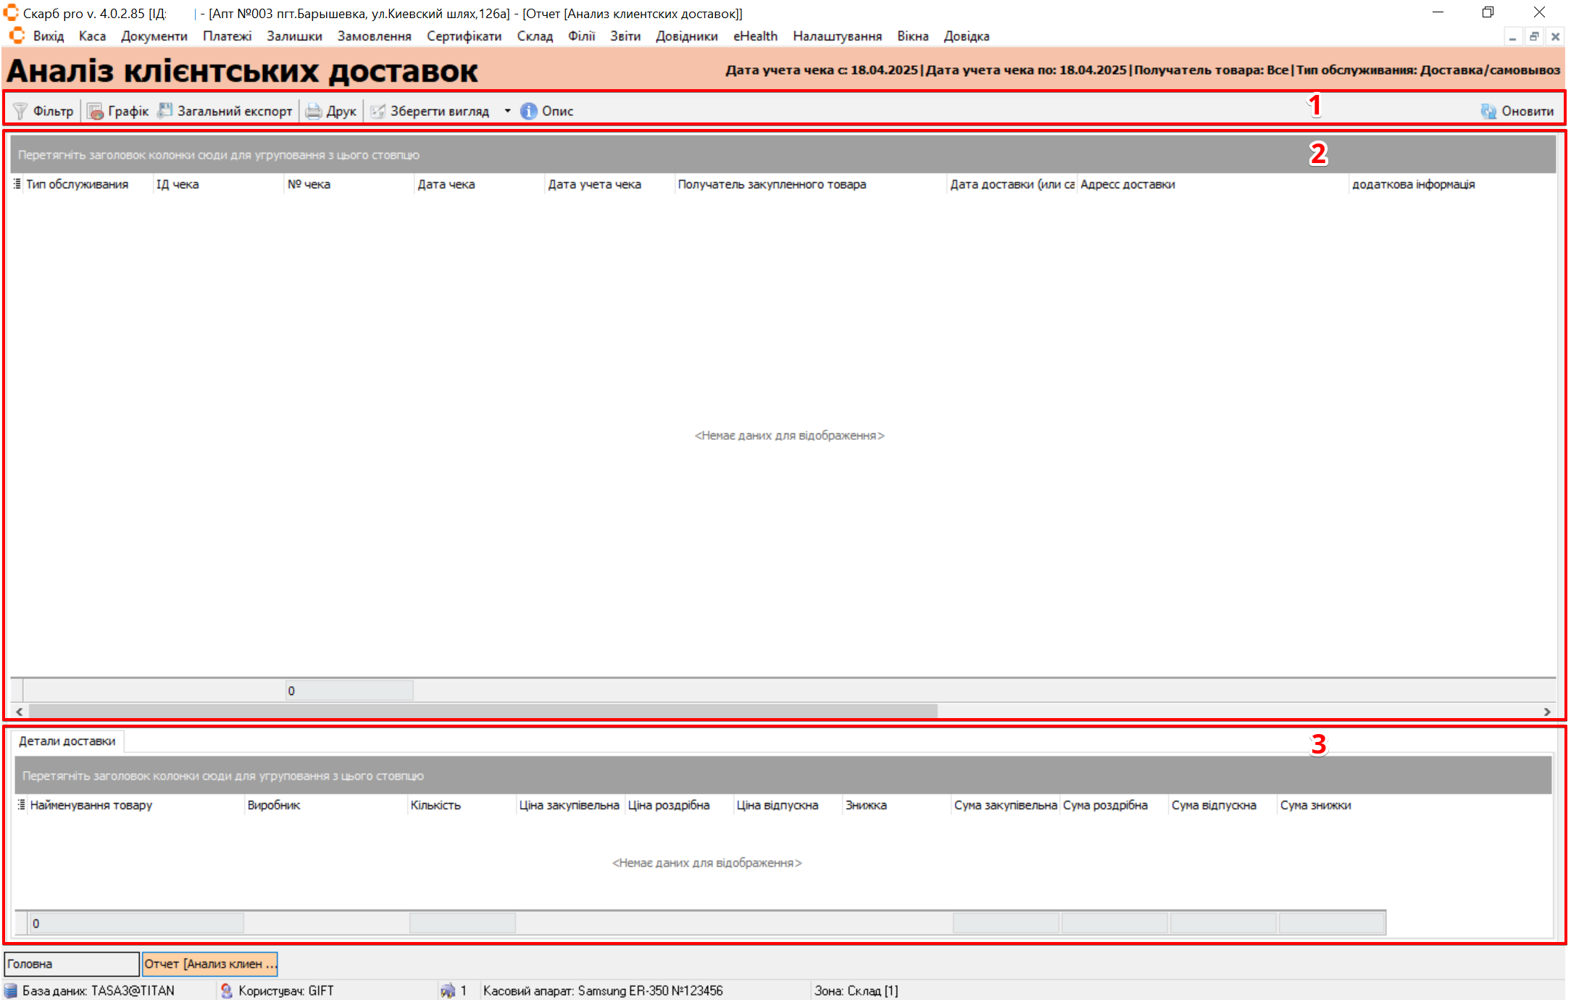Open the Довідники menu
The width and height of the screenshot is (1571, 1000).
[x=686, y=36]
